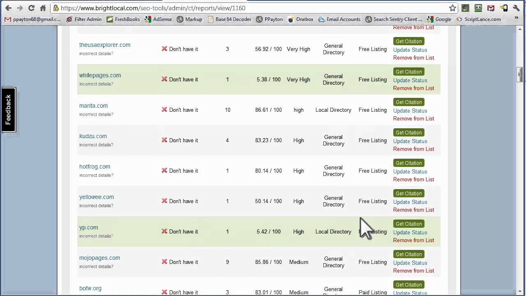The width and height of the screenshot is (526, 296).
Task: Open yp.com link
Action: tap(88, 227)
